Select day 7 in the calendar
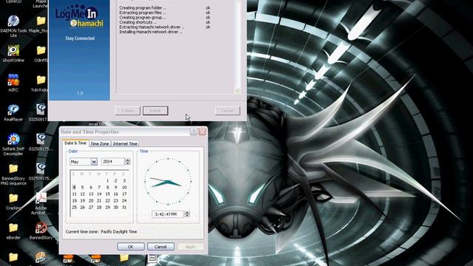Viewport: 473px width, 266px height. [99, 187]
